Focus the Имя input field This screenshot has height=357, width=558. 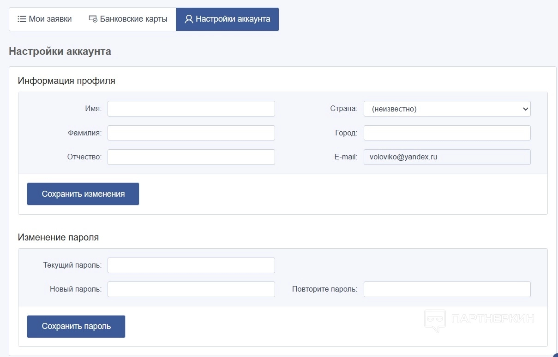191,109
